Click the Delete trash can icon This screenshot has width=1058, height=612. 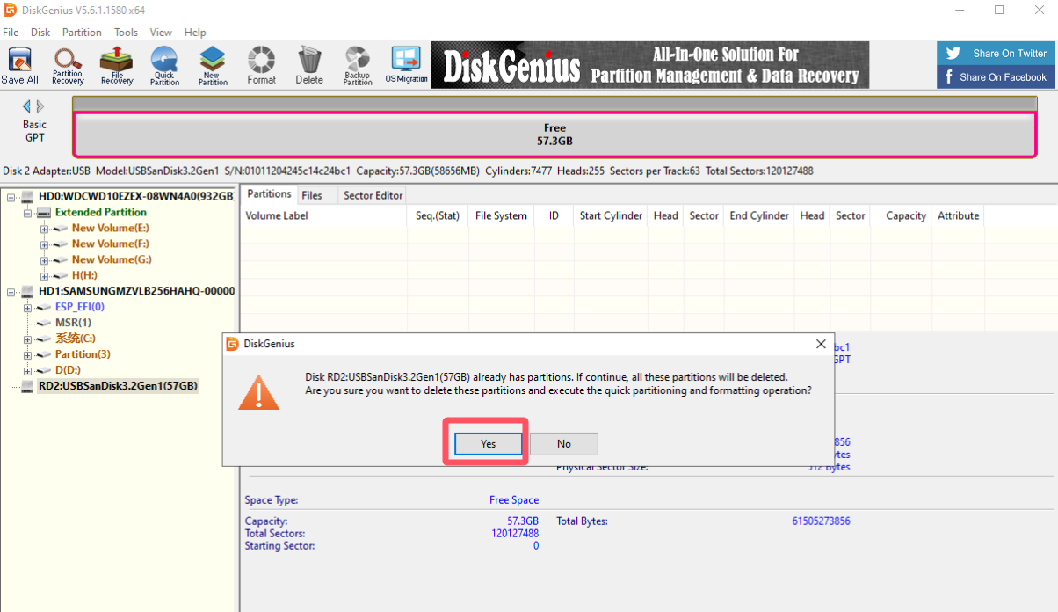[309, 66]
